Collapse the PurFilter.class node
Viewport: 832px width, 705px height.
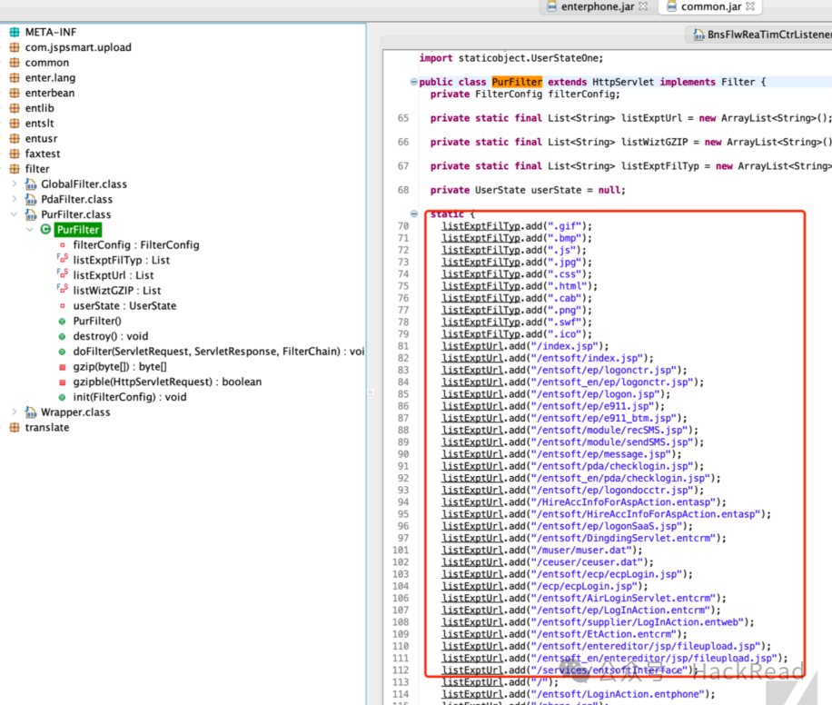point(15,214)
